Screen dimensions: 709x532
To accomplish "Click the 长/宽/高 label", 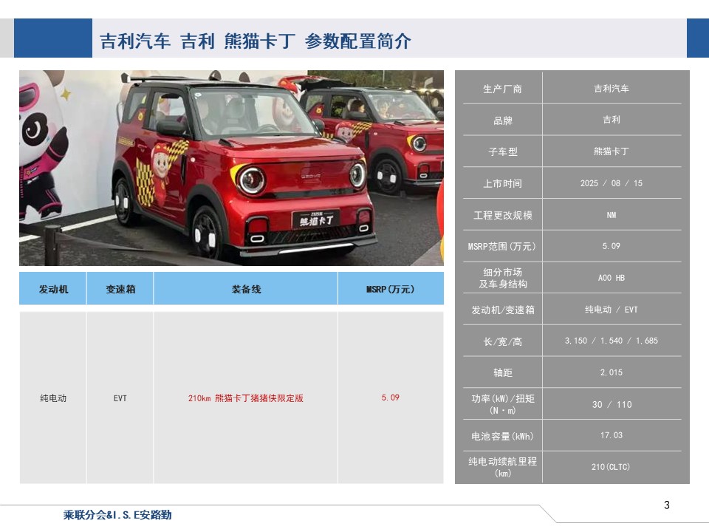I will [502, 341].
